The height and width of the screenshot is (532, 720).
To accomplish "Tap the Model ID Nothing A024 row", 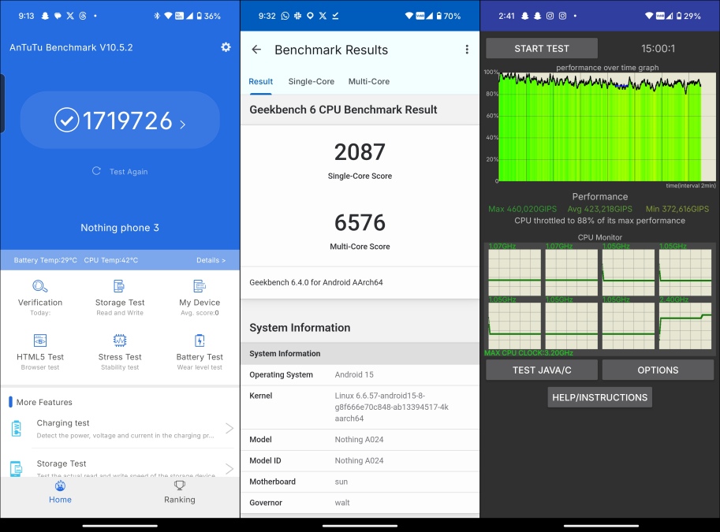I will pyautogui.click(x=360, y=460).
